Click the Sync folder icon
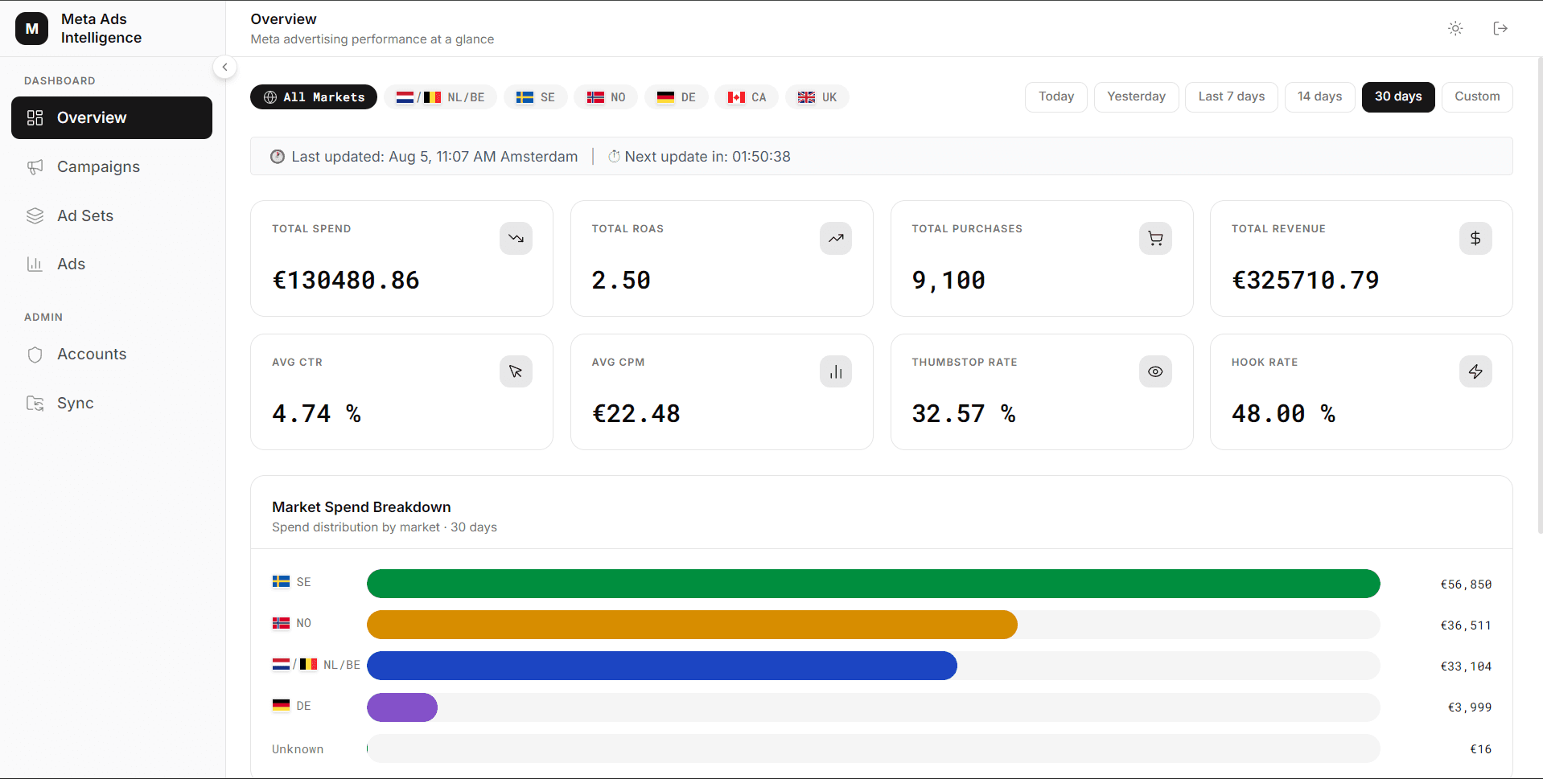The image size is (1543, 779). [35, 403]
